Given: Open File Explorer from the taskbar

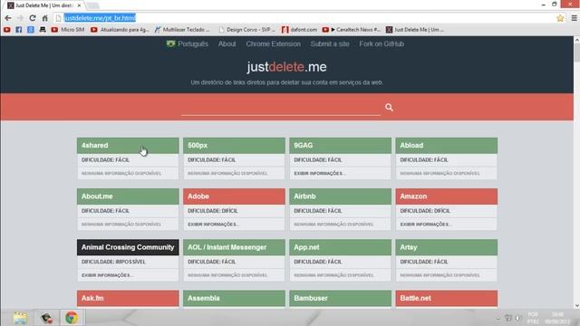Looking at the screenshot, I should point(20,318).
